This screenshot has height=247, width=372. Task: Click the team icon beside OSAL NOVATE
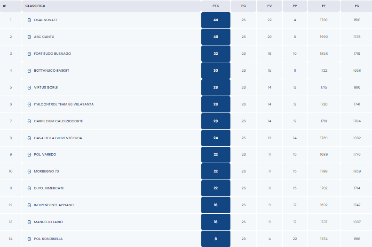coord(29,20)
